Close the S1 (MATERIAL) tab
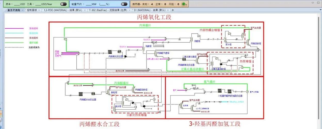This screenshot has height=129, width=322. pos(168,10)
